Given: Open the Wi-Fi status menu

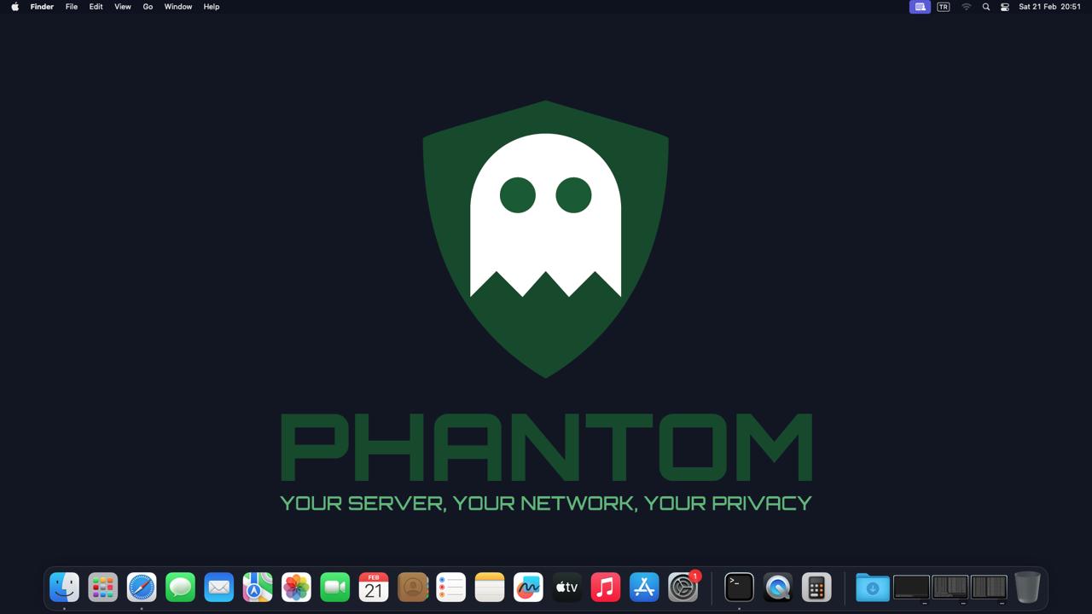Looking at the screenshot, I should (967, 7).
